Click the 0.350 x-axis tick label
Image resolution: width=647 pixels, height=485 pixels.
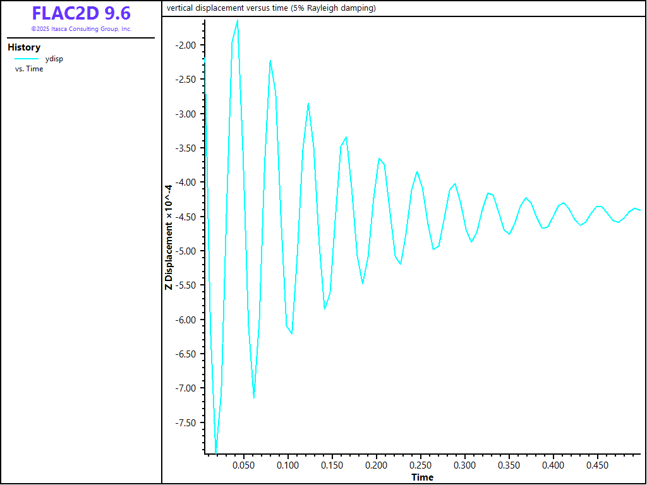[x=509, y=465]
